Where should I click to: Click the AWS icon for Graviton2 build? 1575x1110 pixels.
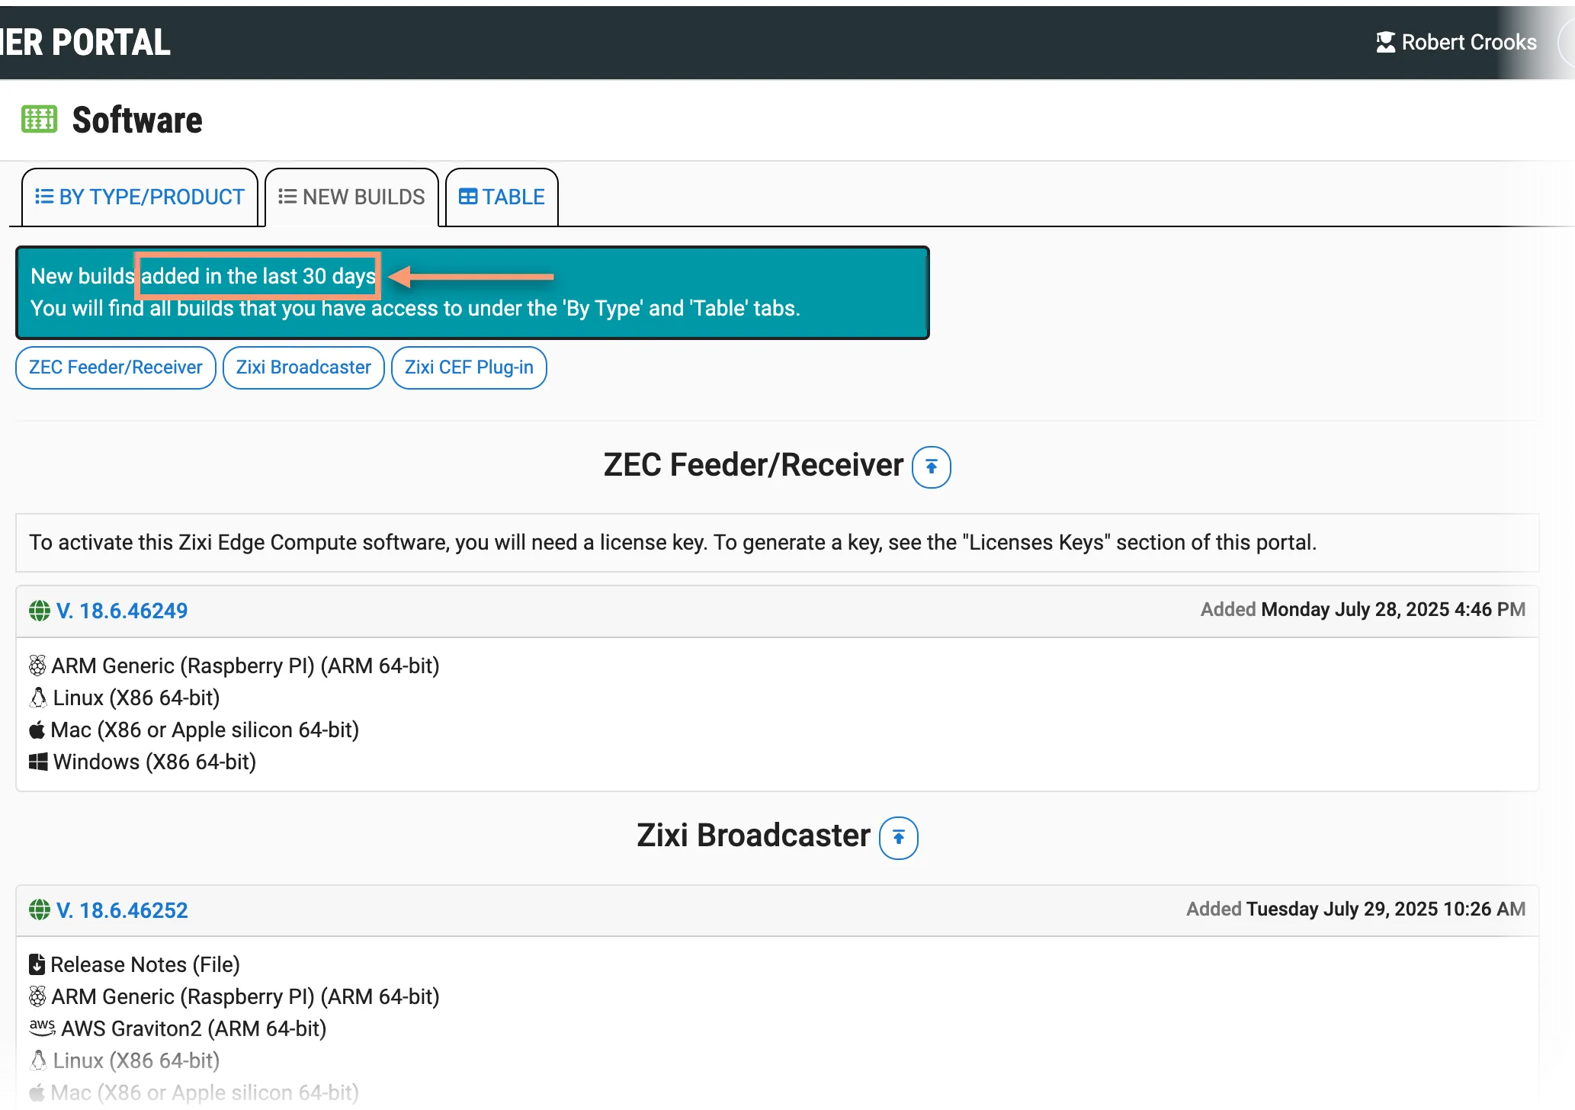pyautogui.click(x=42, y=1027)
